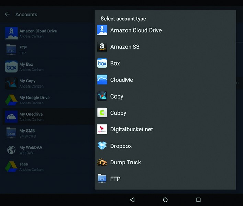Click Anders Carlsen under My Onedrive

point(31,119)
